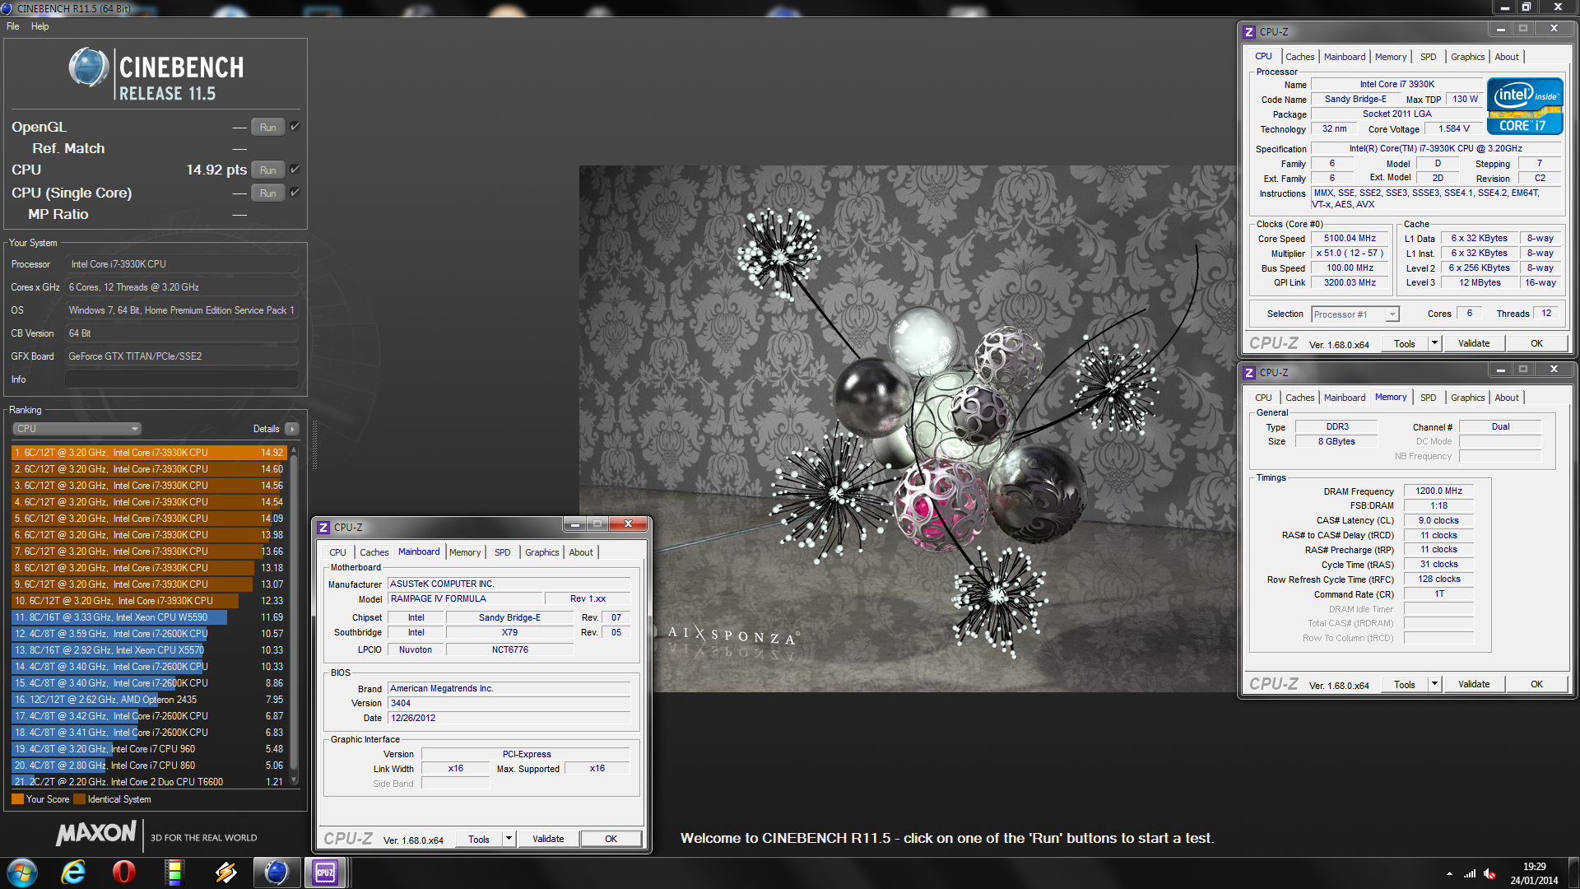The image size is (1580, 889).
Task: Open volume tray icon
Action: (x=1489, y=873)
